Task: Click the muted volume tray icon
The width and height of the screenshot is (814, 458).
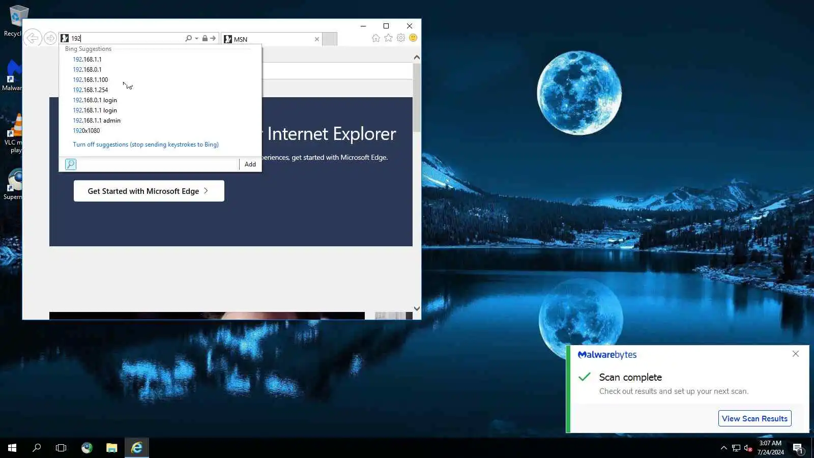Action: (748, 448)
